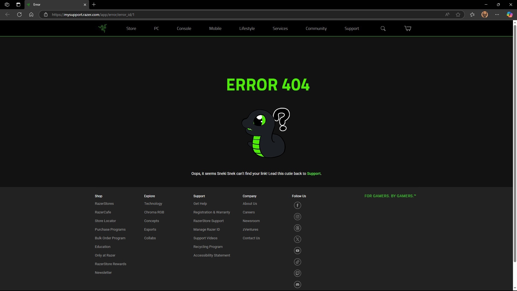Open the Community menu

(316, 29)
